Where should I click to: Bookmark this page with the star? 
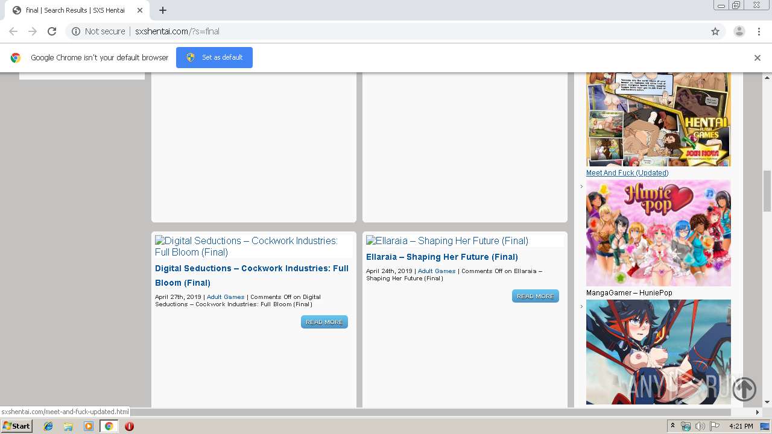715,31
